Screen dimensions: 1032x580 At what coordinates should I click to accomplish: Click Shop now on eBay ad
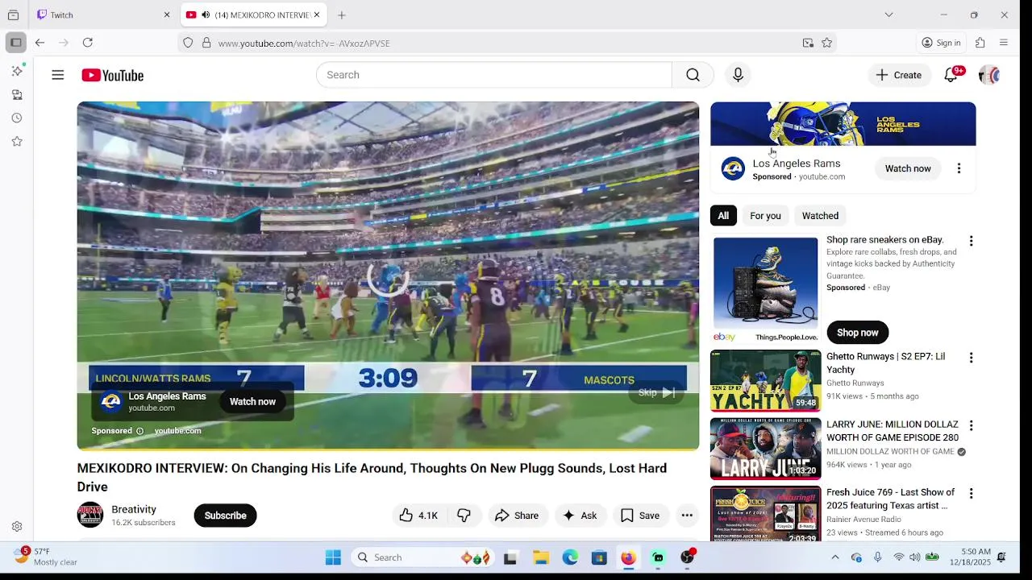coord(857,333)
